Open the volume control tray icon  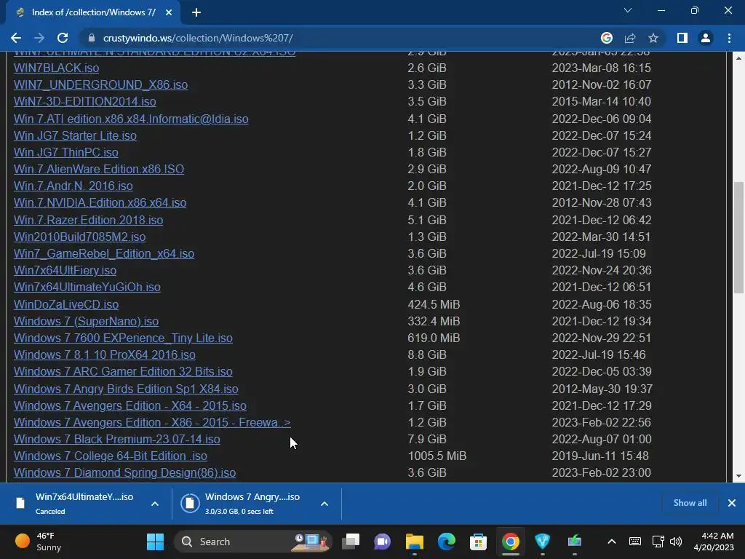676,542
